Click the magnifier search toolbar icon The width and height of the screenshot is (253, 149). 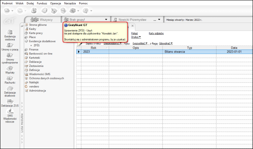(63, 11)
